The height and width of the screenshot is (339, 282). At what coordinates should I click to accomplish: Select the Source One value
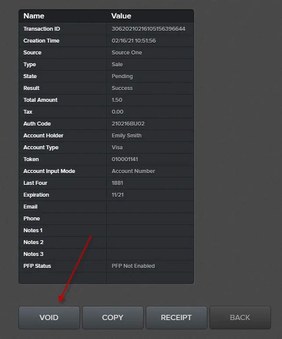tap(127, 53)
